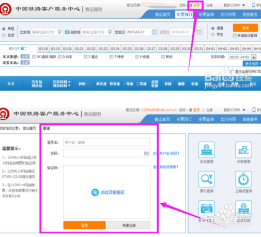Open 出行向导 on login page nav
This screenshot has height=237, width=261.
click(x=228, y=119)
